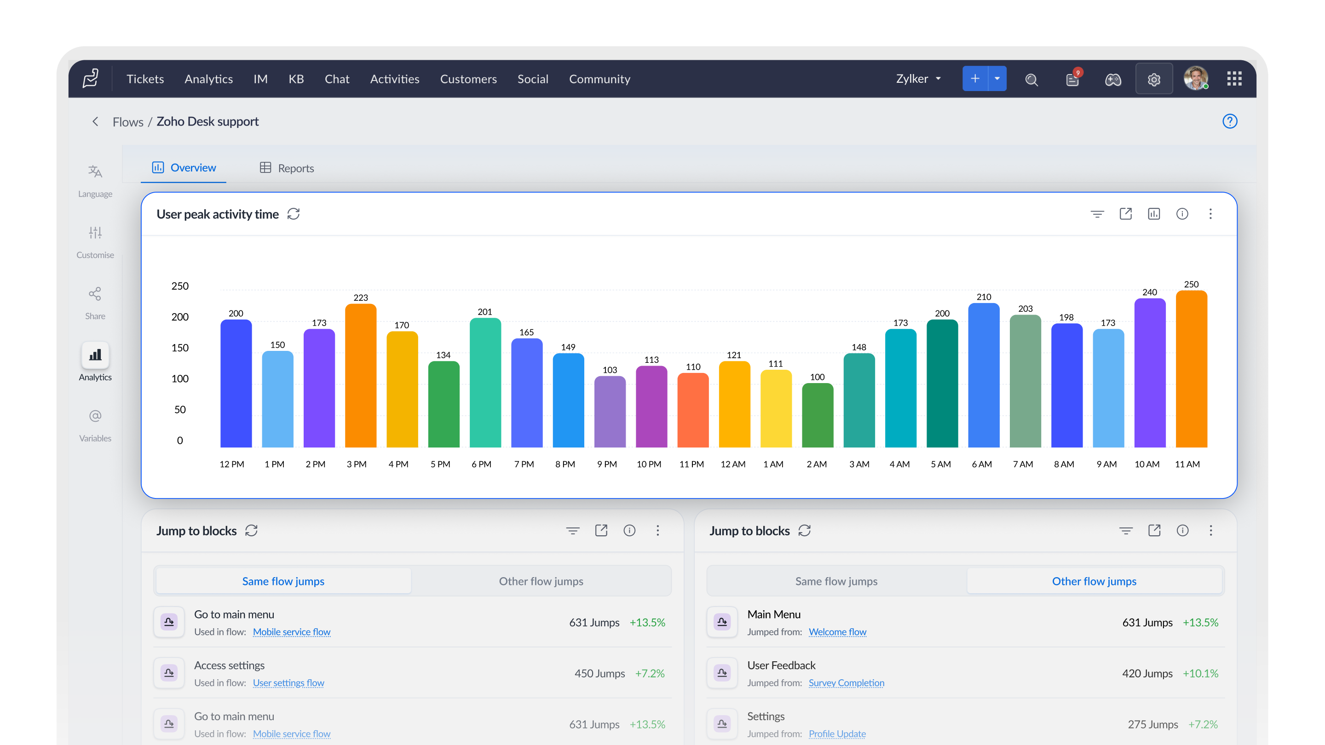
Task: Select Same flow jumps in right card
Action: pos(836,581)
